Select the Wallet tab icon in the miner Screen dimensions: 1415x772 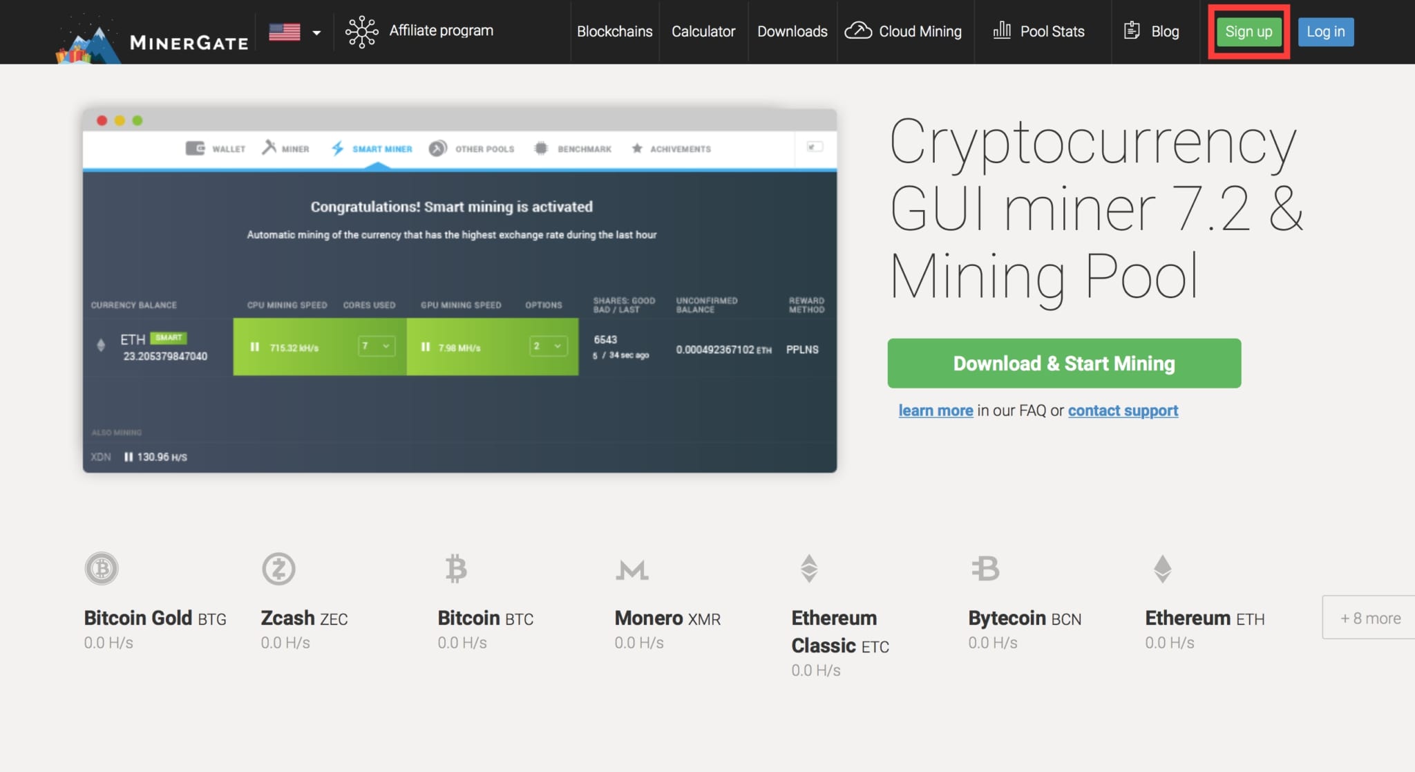195,147
